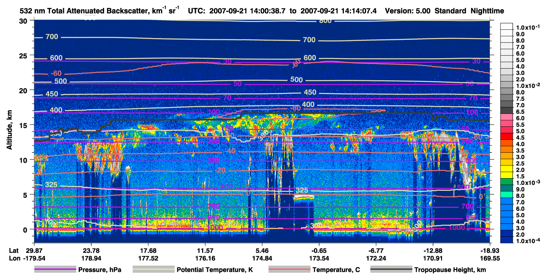The image size is (544, 279).
Task: Click the longitude value '177.52'
Action: 149,258
